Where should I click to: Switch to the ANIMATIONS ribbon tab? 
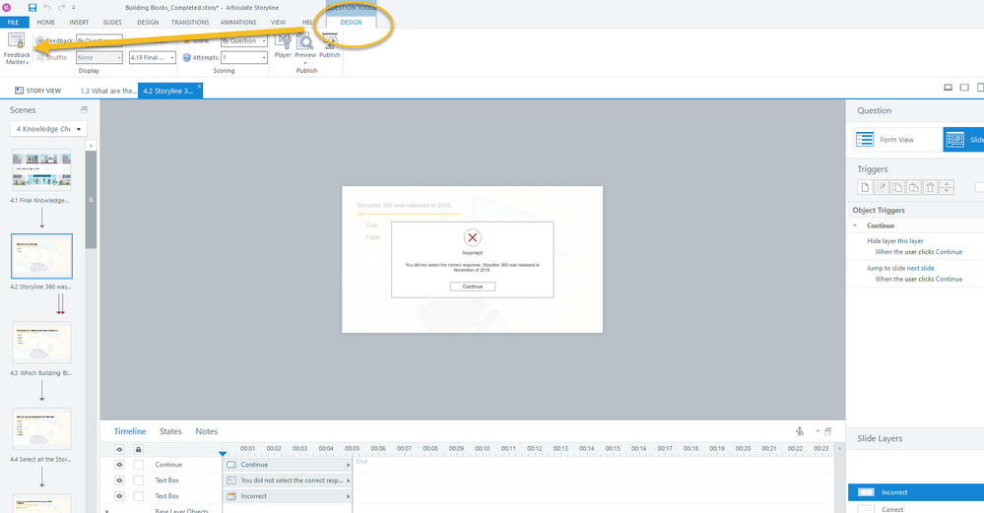click(x=238, y=22)
